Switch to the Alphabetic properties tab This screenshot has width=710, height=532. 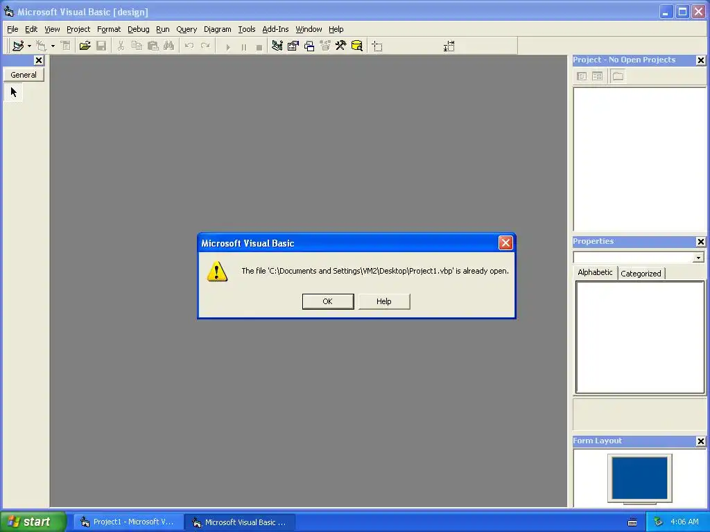[595, 272]
